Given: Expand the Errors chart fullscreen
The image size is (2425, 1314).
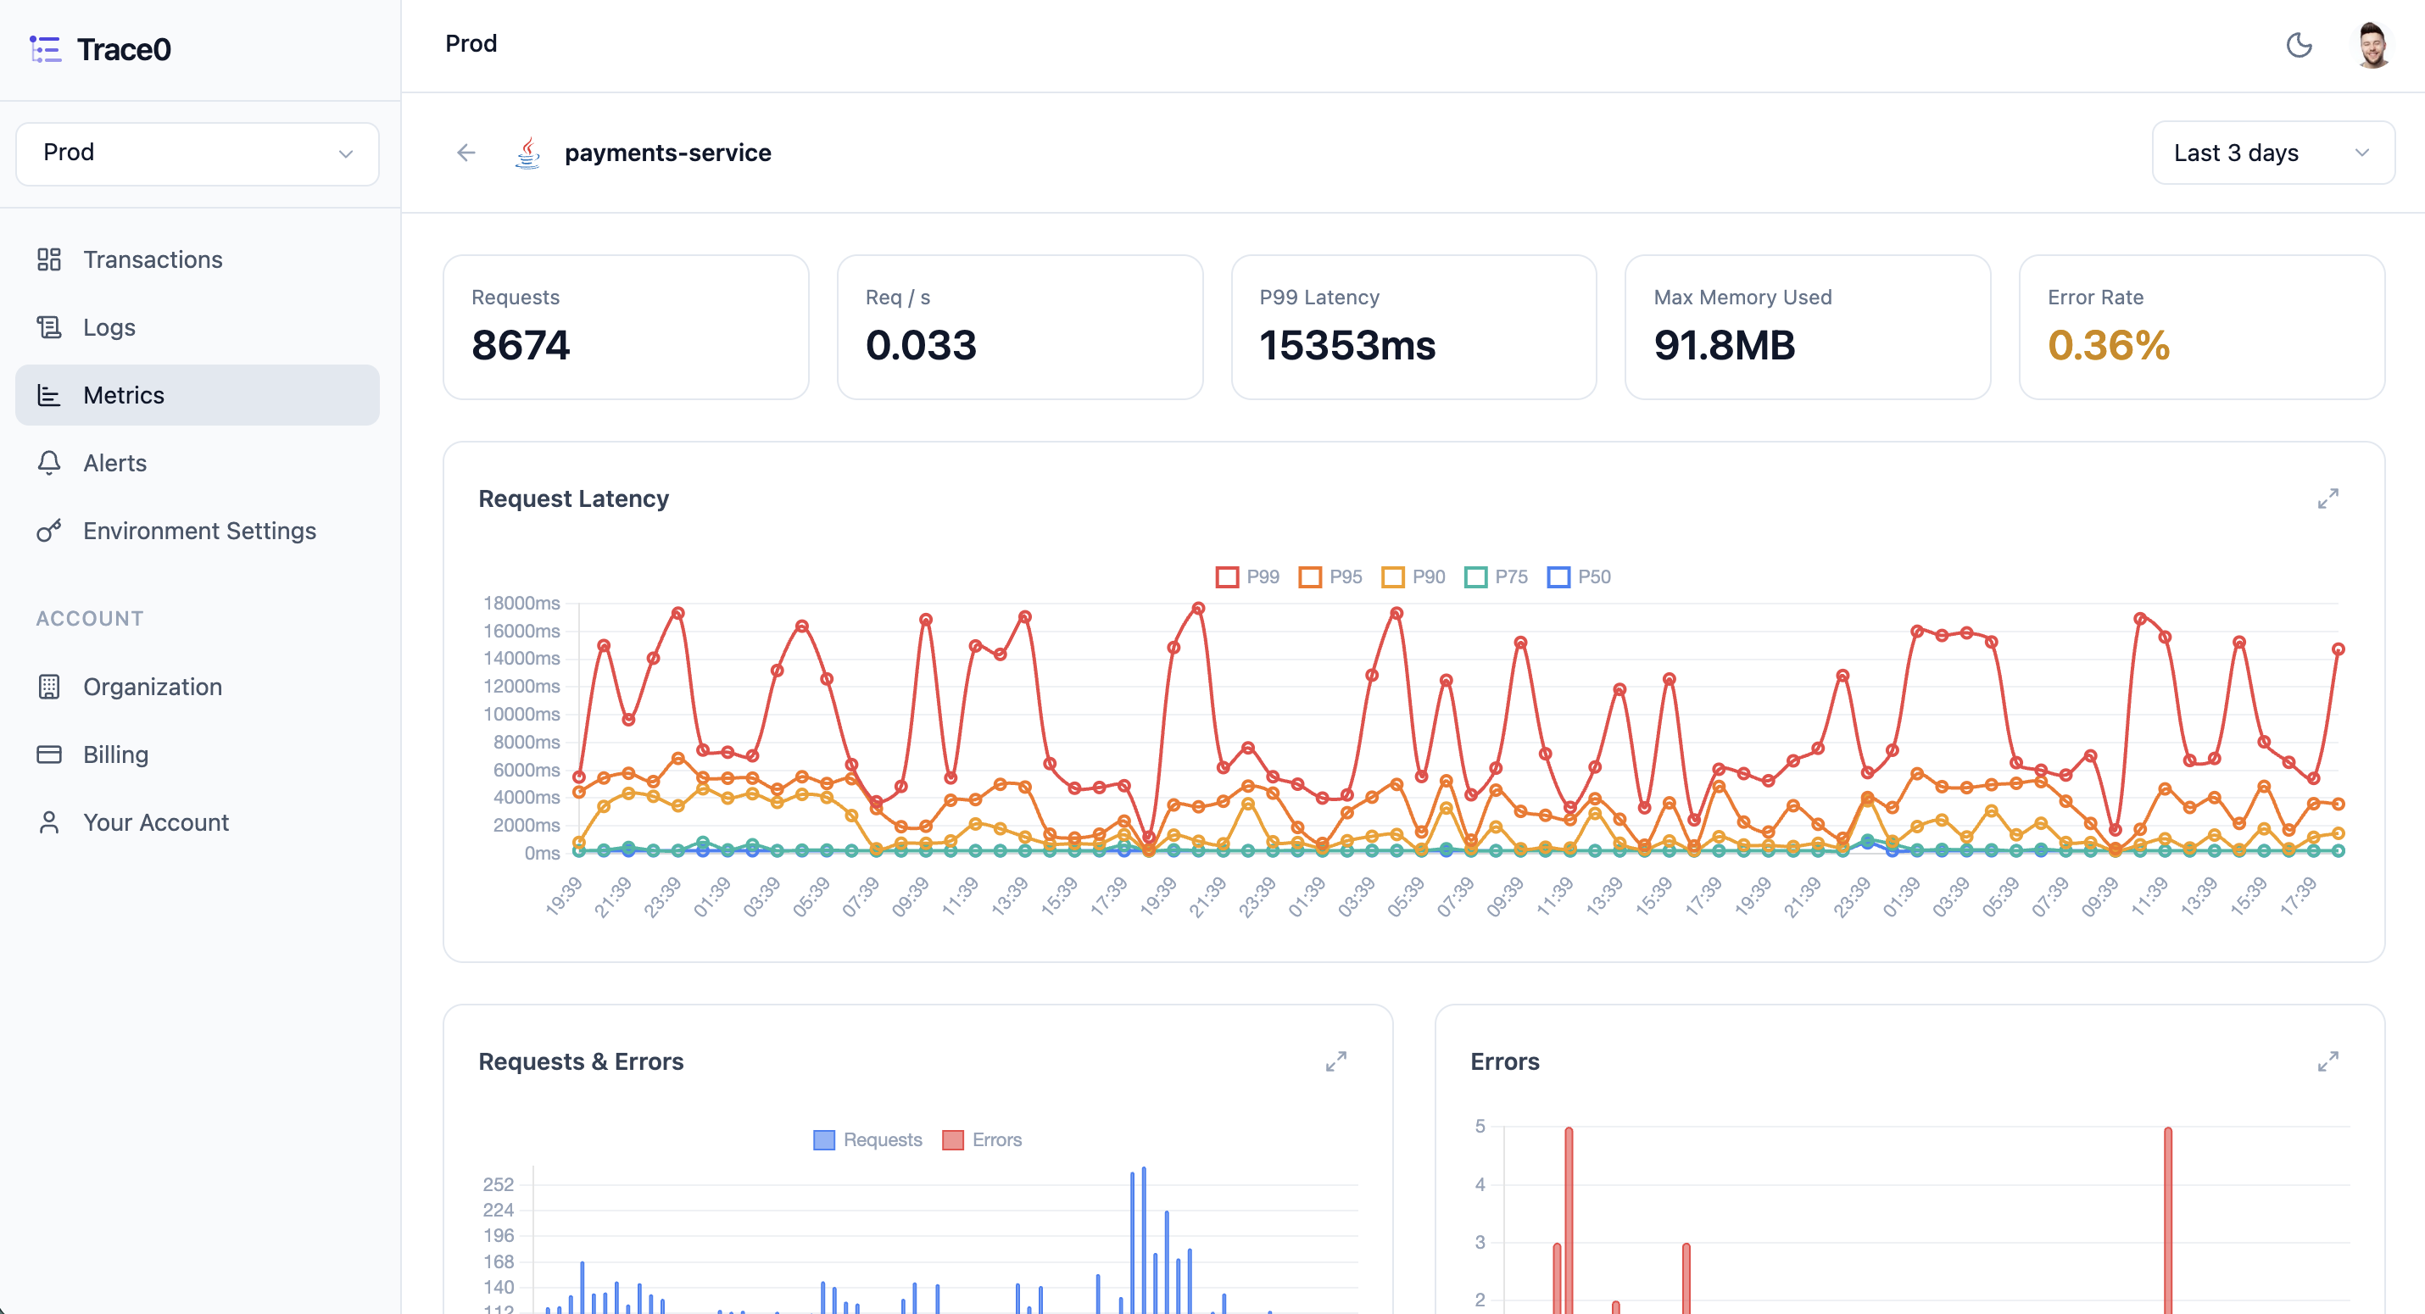Looking at the screenshot, I should (2328, 1061).
